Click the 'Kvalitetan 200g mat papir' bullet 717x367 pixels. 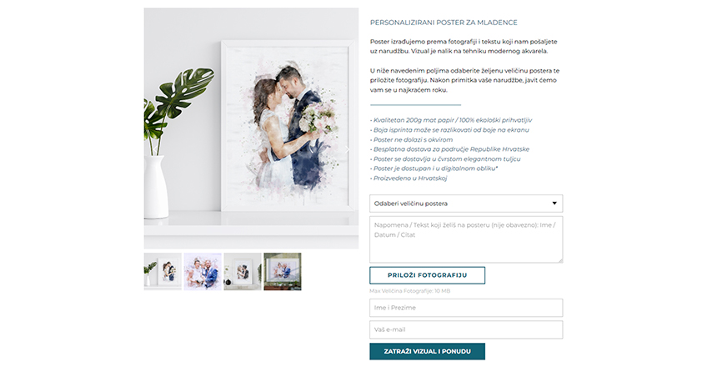tap(451, 120)
